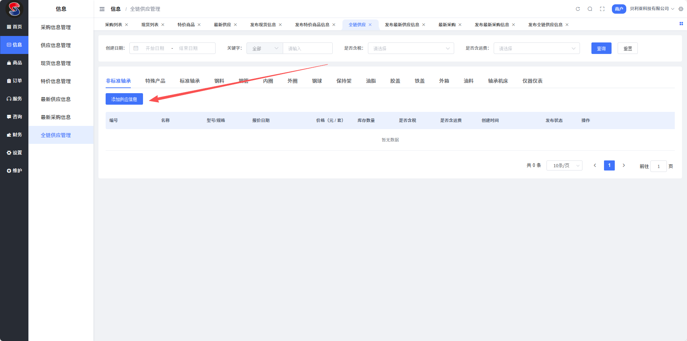The image size is (687, 341).
Task: Open the tab grid icon at far right
Action: point(681,24)
